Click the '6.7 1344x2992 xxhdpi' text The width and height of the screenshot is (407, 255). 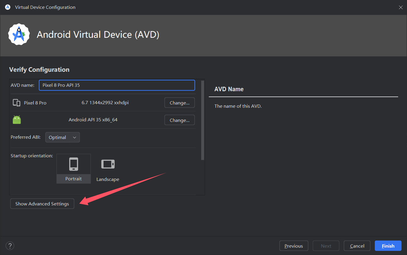coord(105,103)
